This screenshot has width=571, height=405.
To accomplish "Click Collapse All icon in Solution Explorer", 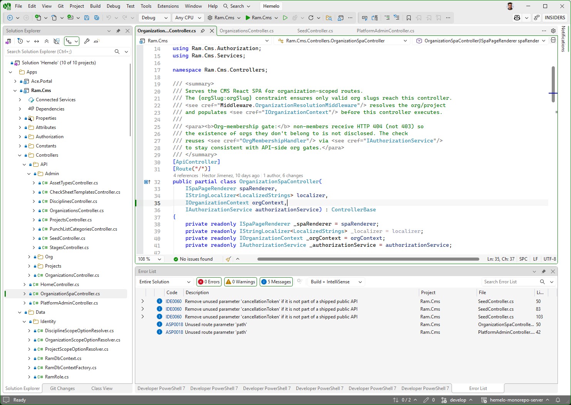I will tap(47, 41).
